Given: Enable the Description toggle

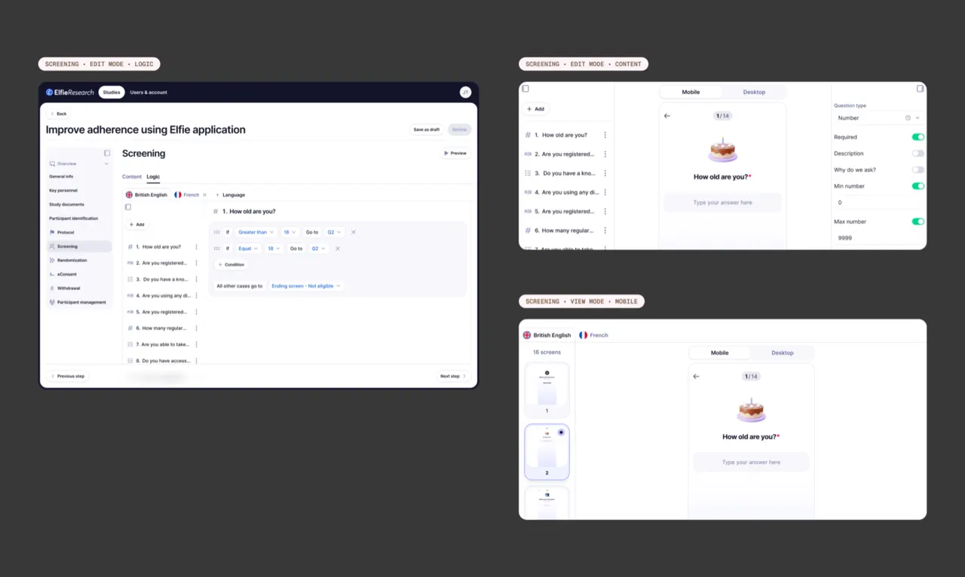Looking at the screenshot, I should coord(918,154).
